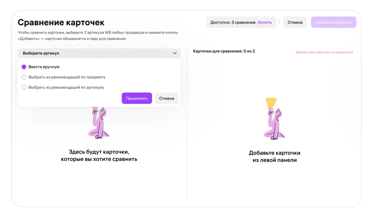
Task: Click the 'Купить' link
Action: pos(265,22)
